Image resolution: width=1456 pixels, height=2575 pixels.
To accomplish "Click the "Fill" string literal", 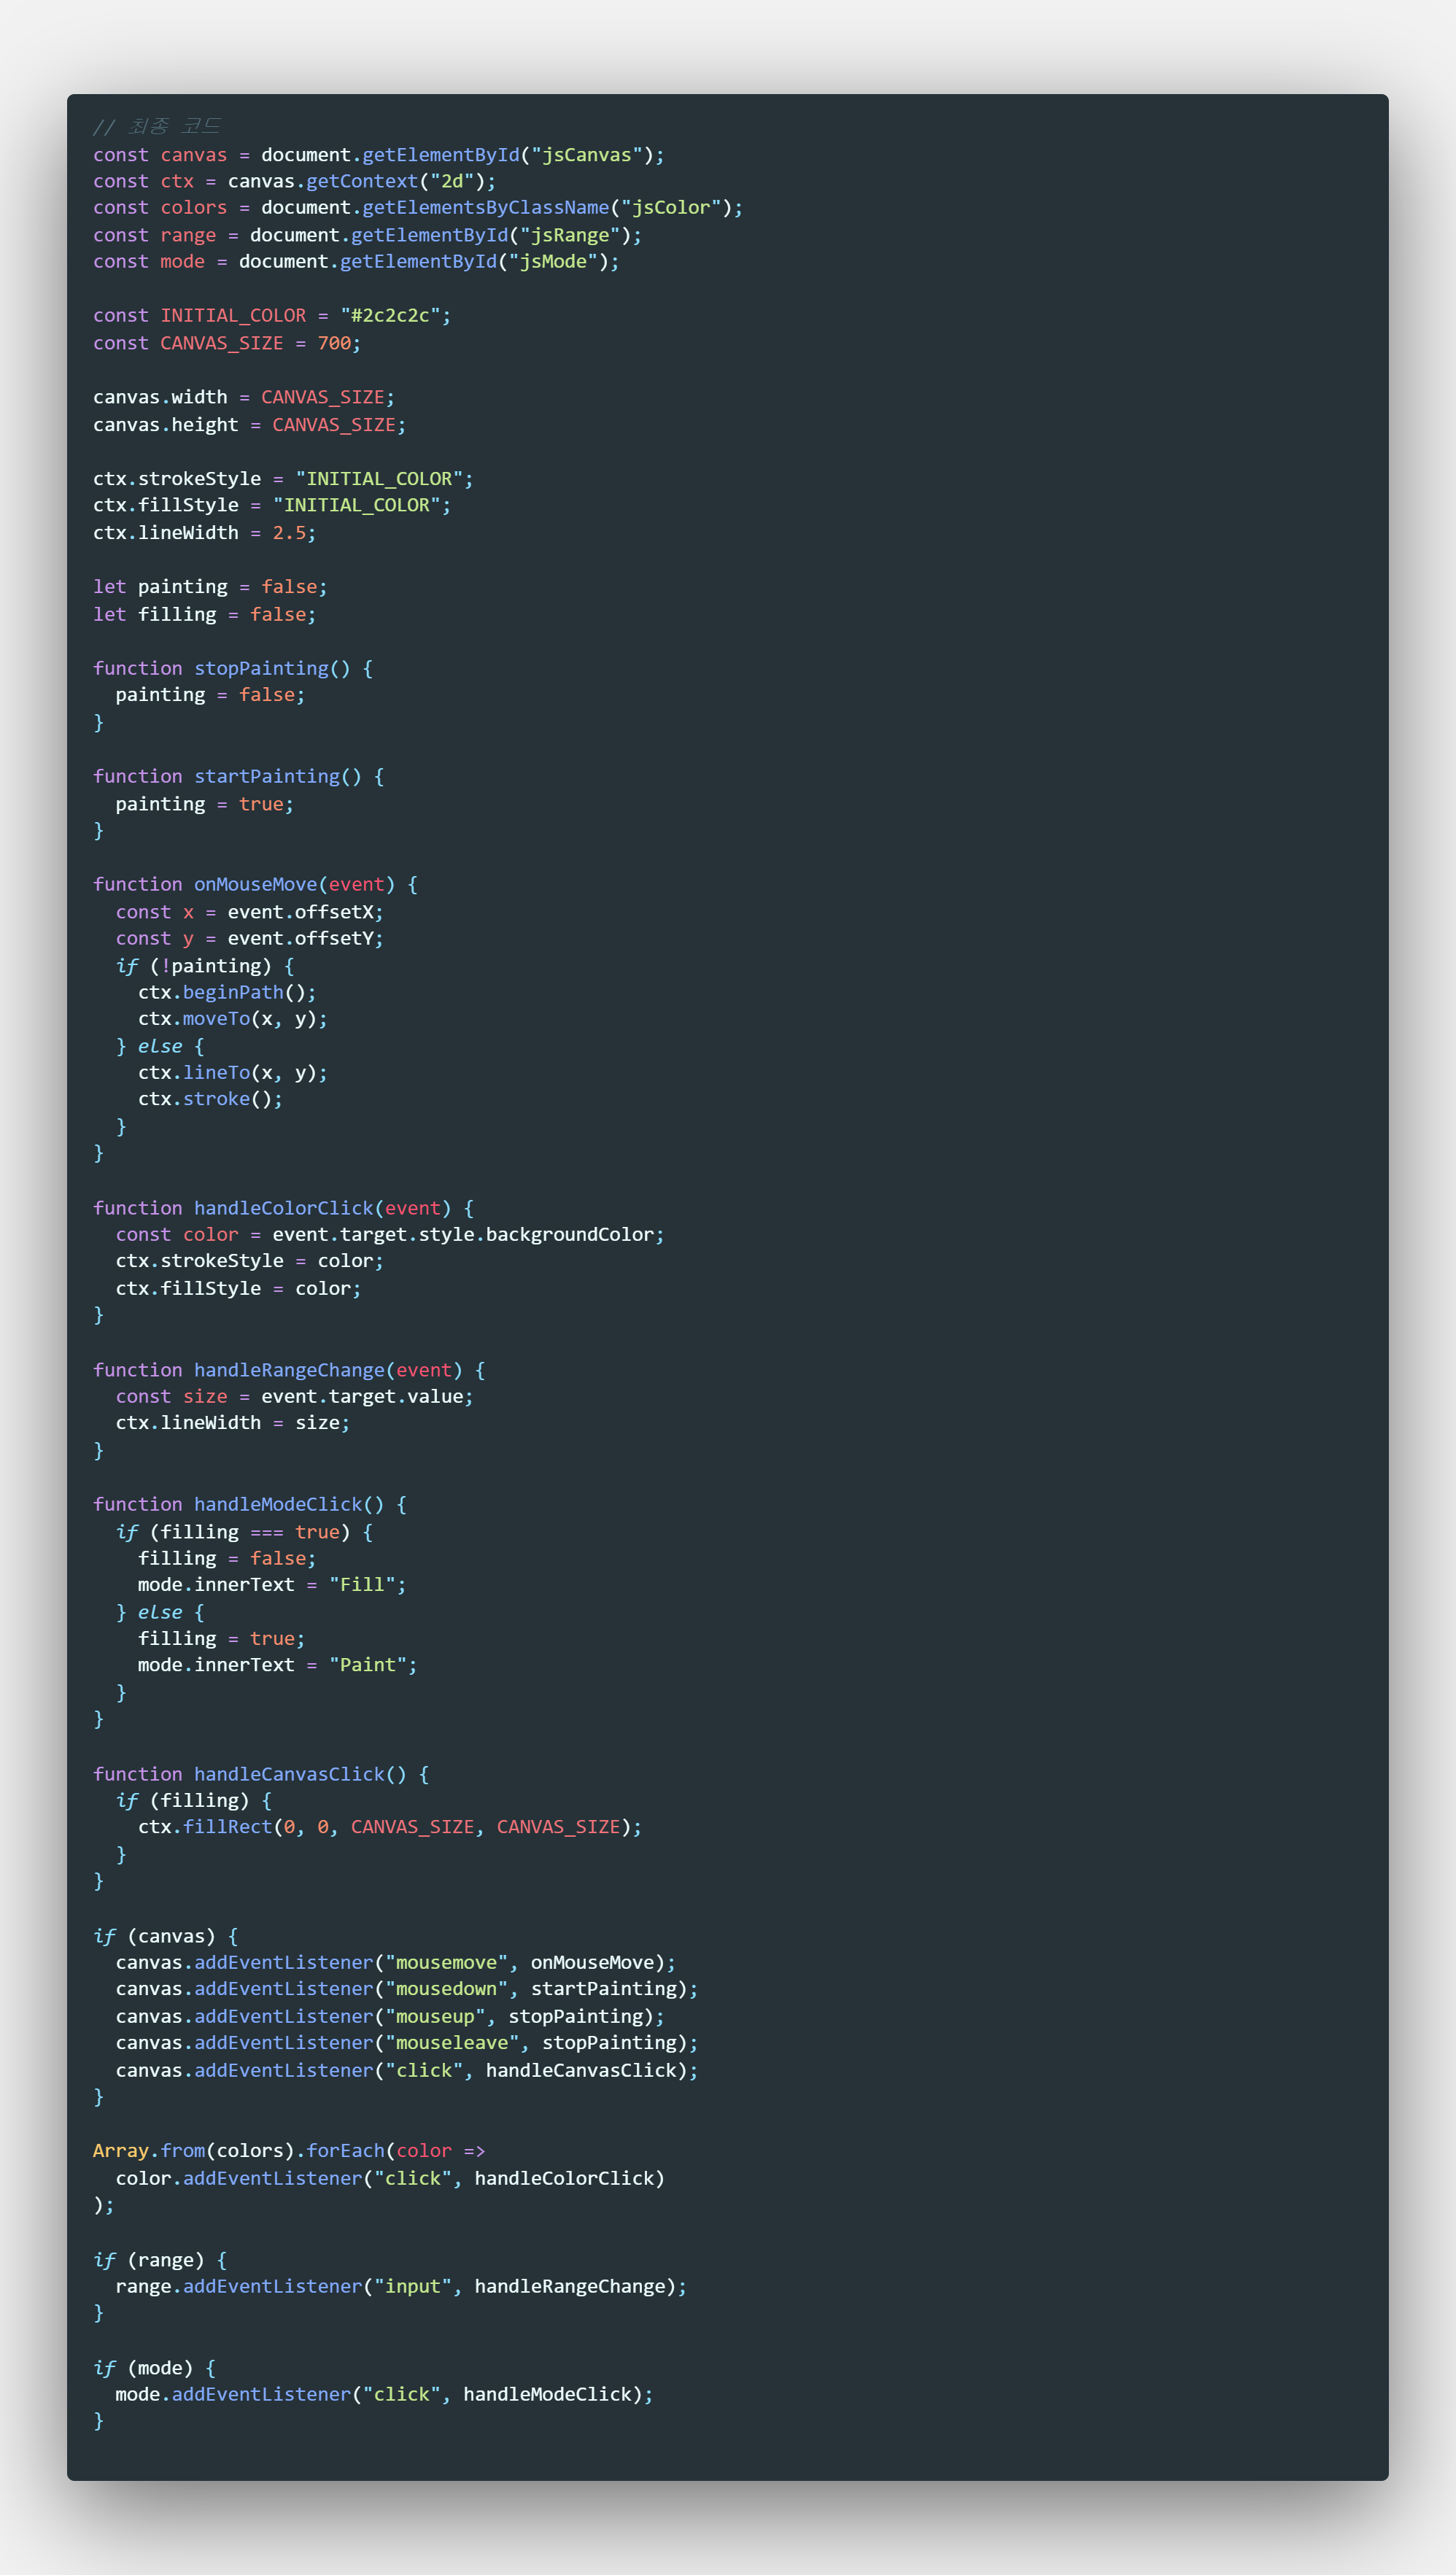I will (x=362, y=1585).
